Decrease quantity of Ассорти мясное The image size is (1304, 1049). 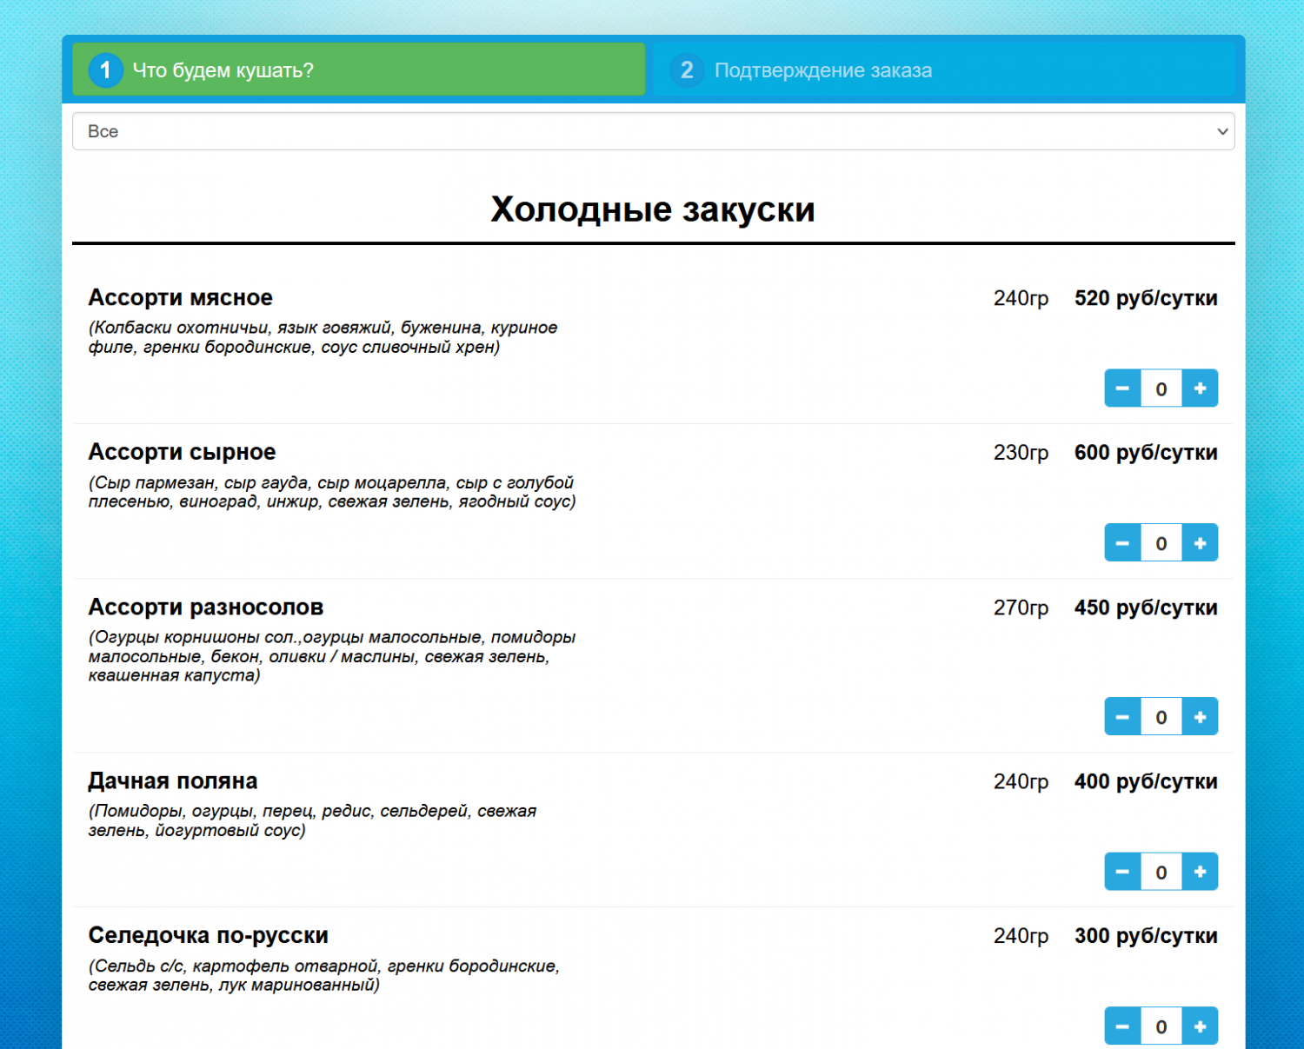pyautogui.click(x=1122, y=388)
